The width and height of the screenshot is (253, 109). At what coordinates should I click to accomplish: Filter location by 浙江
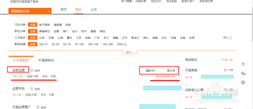coord(106,38)
